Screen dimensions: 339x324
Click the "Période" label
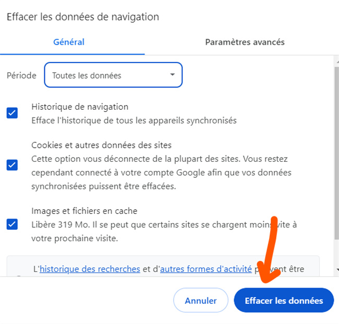(21, 75)
